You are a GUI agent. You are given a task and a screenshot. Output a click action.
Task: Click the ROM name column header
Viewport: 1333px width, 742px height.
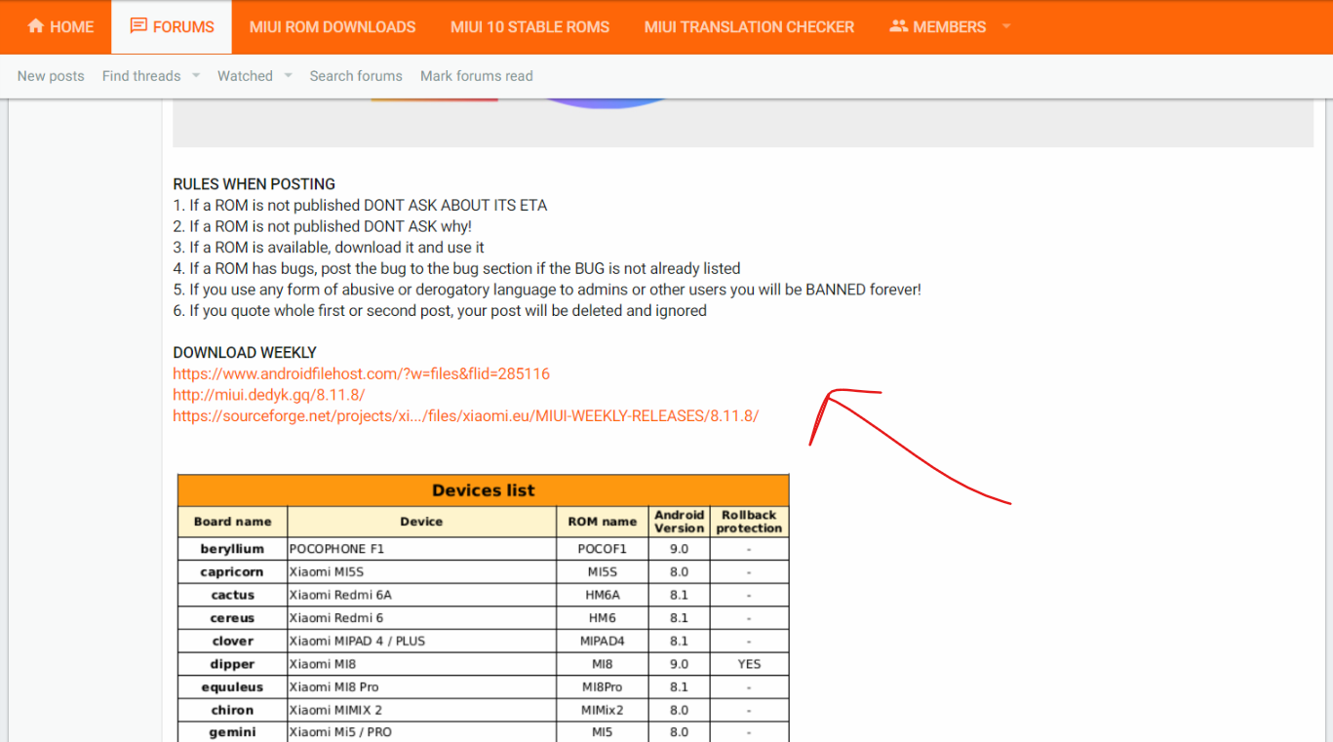coord(603,522)
